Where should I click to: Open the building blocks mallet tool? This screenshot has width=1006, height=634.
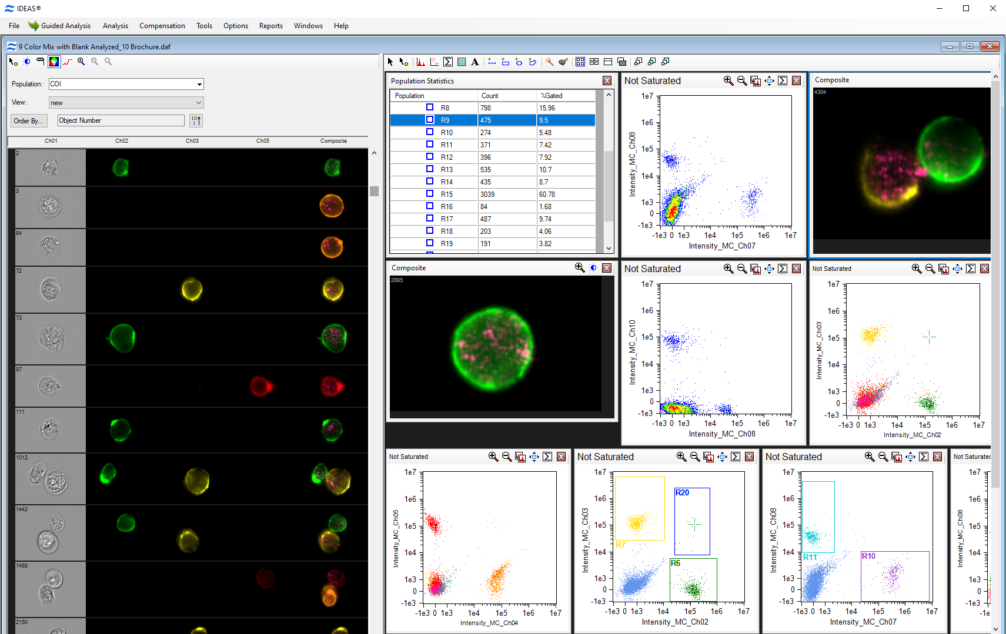pyautogui.click(x=563, y=62)
